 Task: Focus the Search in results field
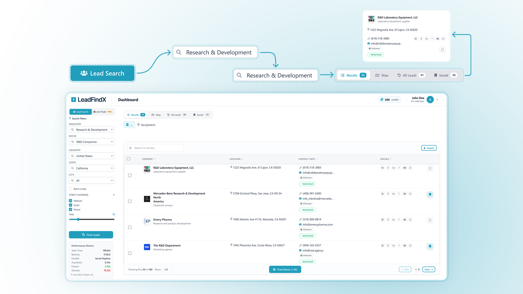pos(155,148)
